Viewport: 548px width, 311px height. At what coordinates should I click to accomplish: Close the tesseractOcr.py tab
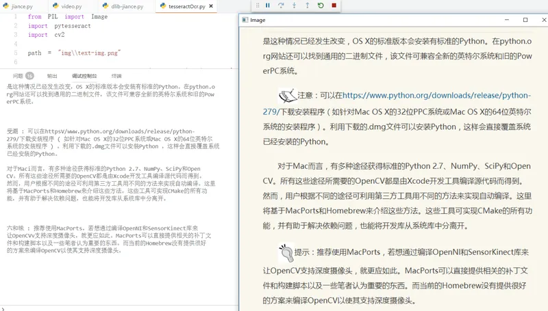pyautogui.click(x=211, y=6)
